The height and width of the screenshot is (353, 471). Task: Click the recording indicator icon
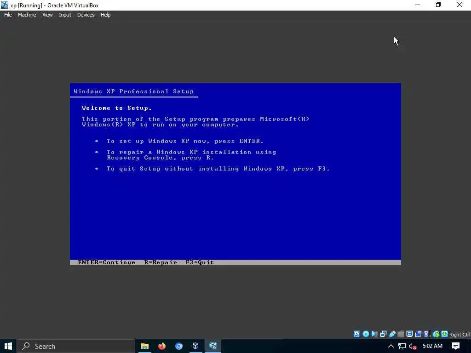pos(418,334)
